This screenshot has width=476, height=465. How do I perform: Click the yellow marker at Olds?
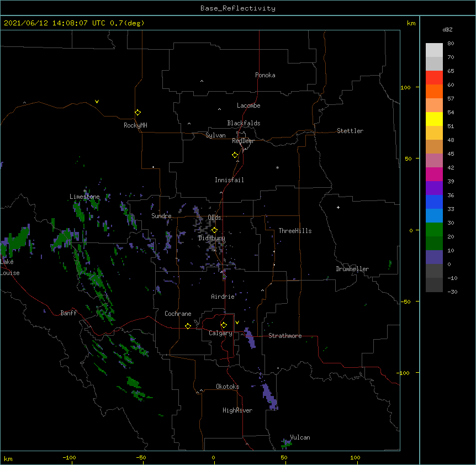click(x=214, y=230)
